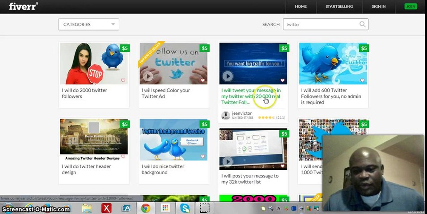The height and width of the screenshot is (214, 427).
Task: Open the 'follow me on twitter' bird thumbnail
Action: click(x=333, y=64)
